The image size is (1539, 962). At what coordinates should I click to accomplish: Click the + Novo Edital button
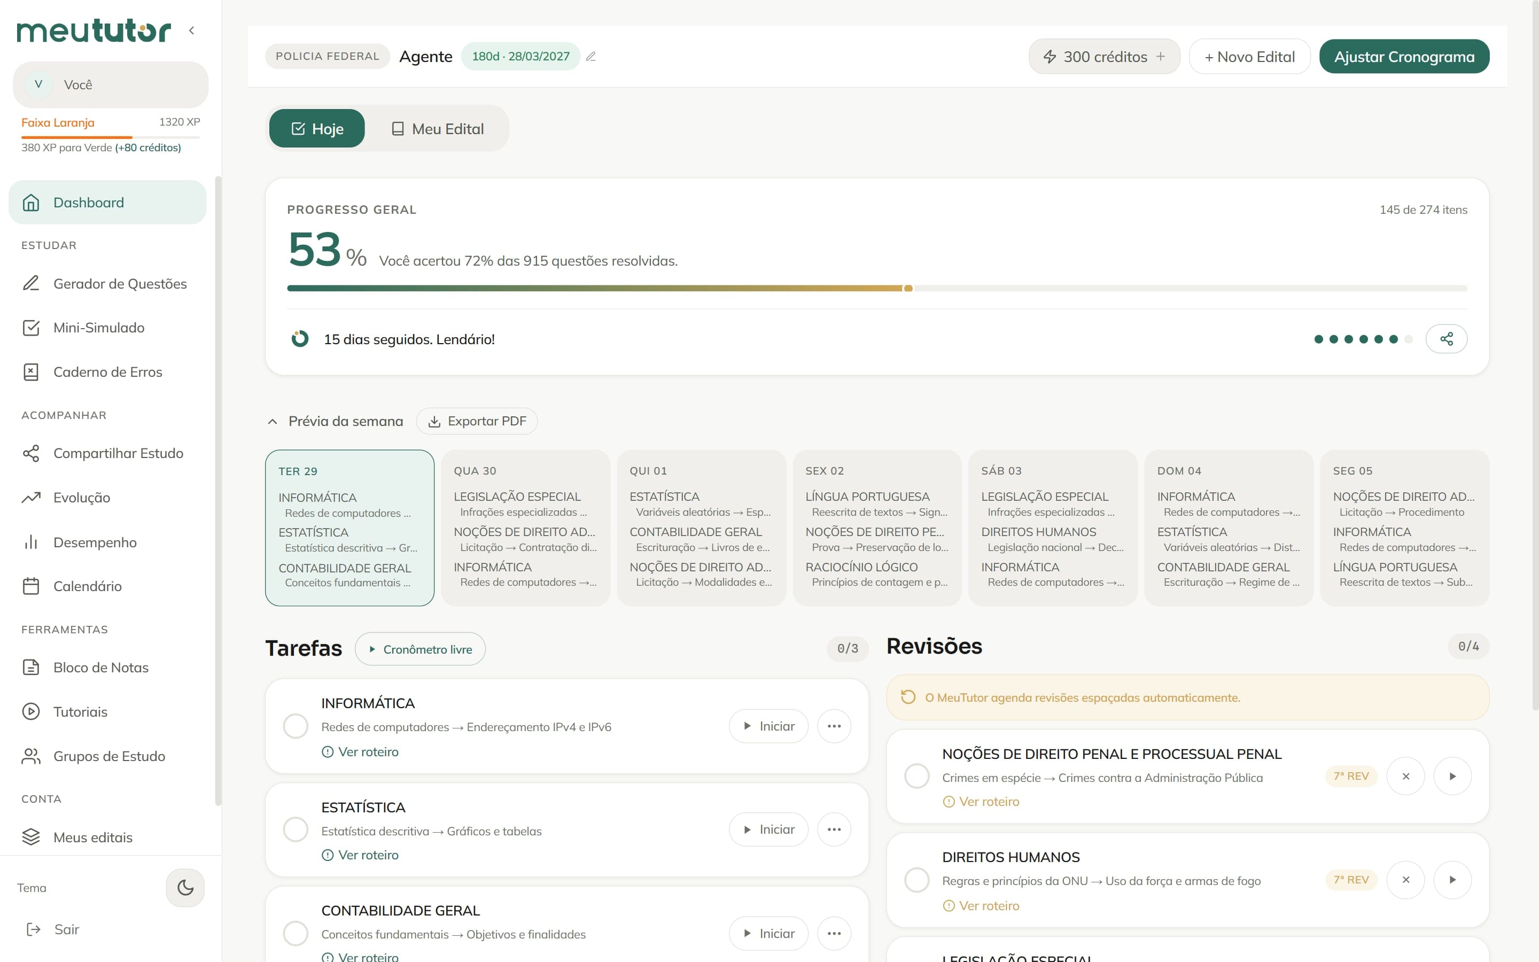tap(1250, 57)
